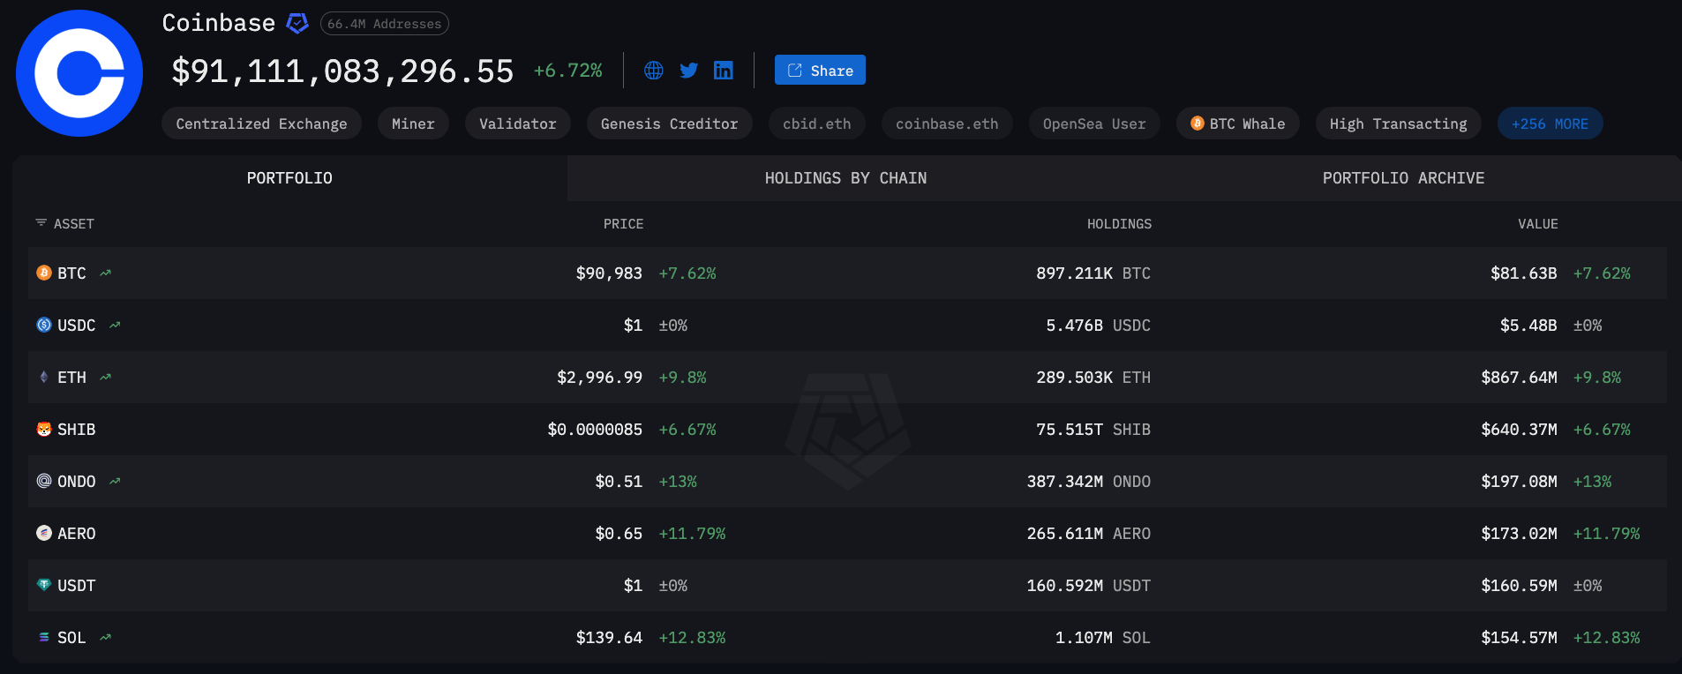
Task: Open the Twitter profile icon
Action: point(689,71)
